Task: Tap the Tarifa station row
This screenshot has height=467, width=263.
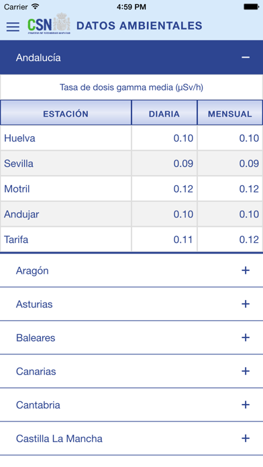Action: click(x=131, y=239)
